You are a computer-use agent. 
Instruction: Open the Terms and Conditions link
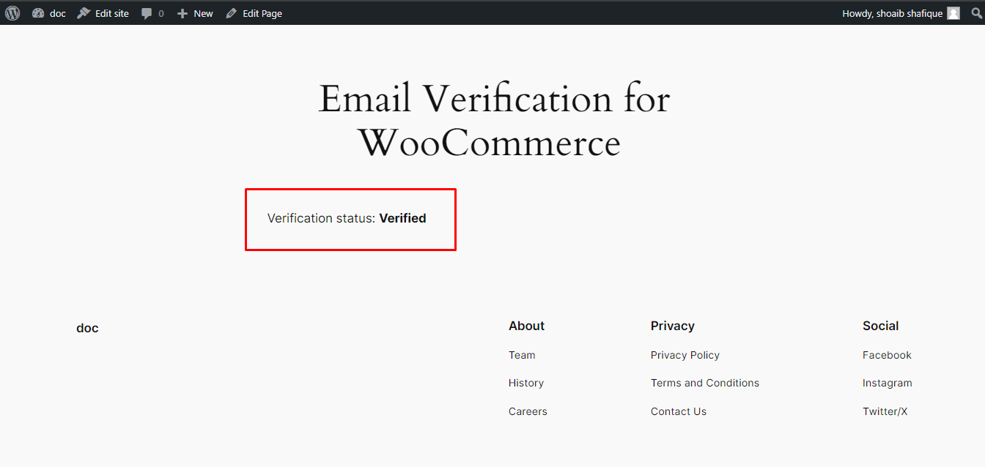[x=705, y=383]
